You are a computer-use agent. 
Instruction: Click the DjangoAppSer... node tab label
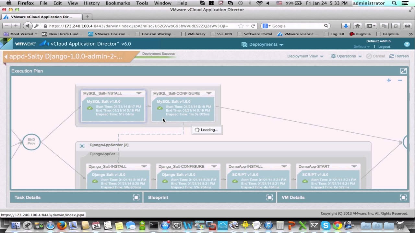click(x=104, y=154)
